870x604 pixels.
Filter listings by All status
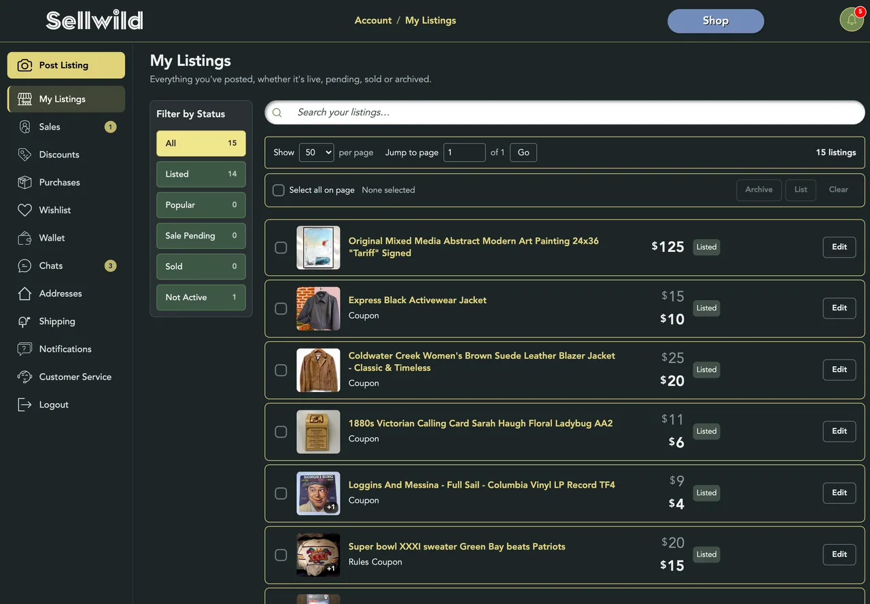click(x=201, y=143)
